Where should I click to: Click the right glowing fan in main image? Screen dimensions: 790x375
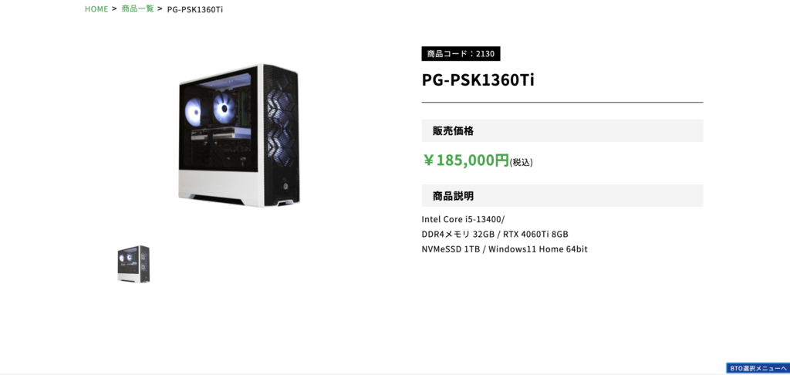pos(225,106)
